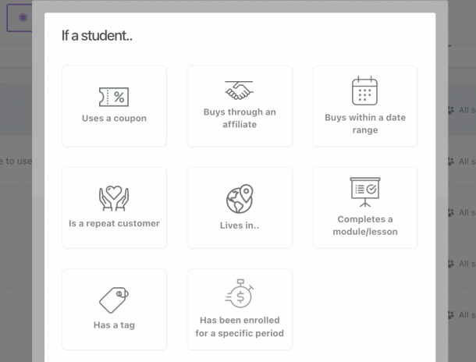Select the "Completes a module/lesson" text
Viewport: 476px width, 362px height.
[x=364, y=225]
